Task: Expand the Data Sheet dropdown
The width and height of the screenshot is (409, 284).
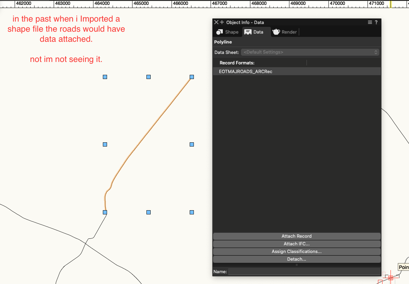Action: pyautogui.click(x=310, y=52)
